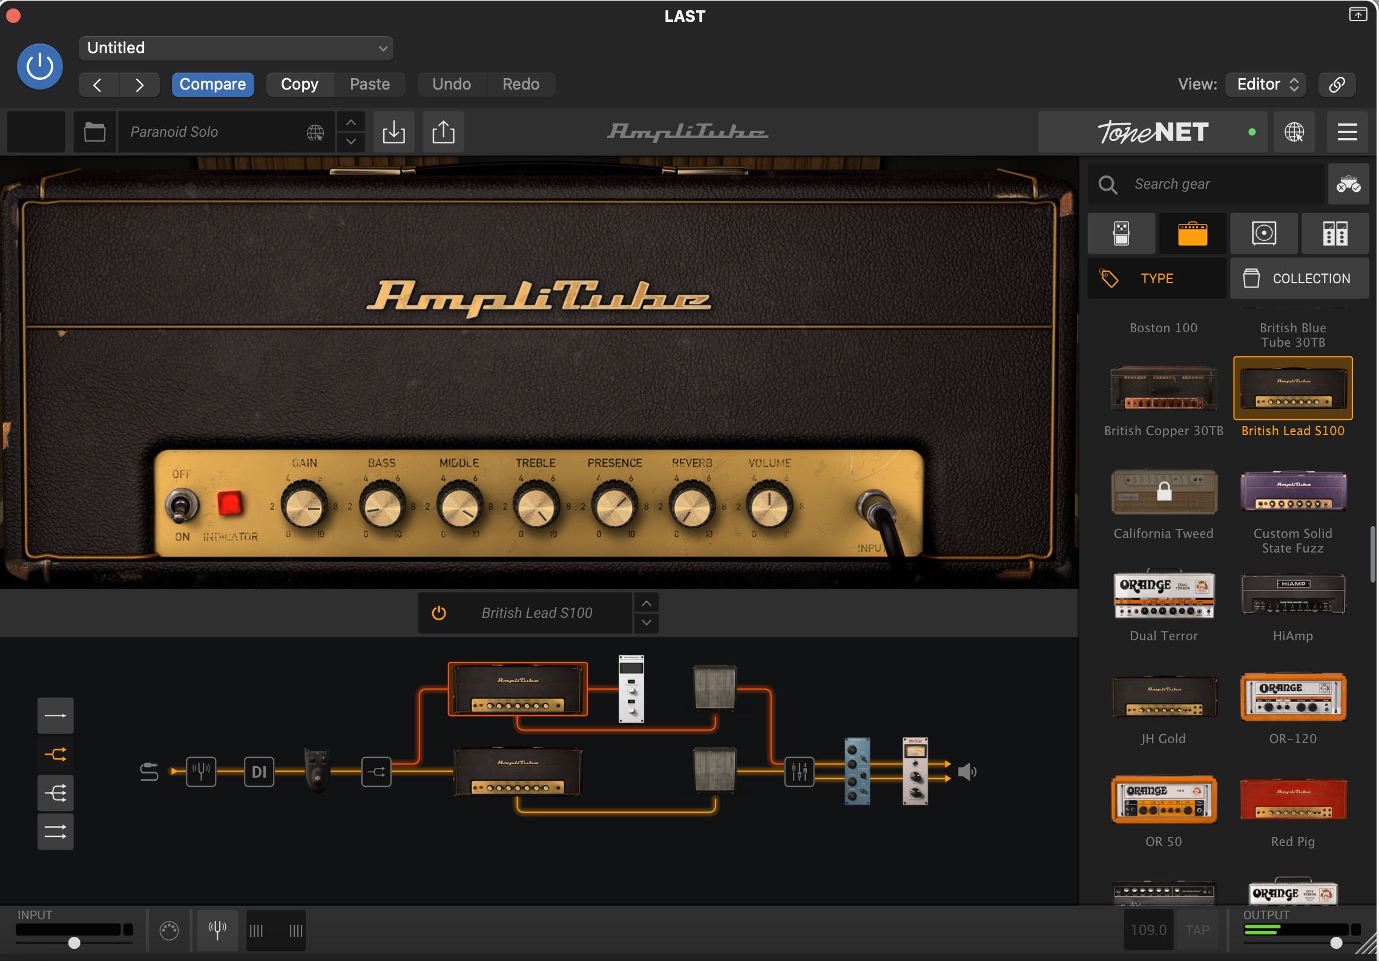Select next preset with down chevron
1379x961 pixels.
click(x=351, y=142)
